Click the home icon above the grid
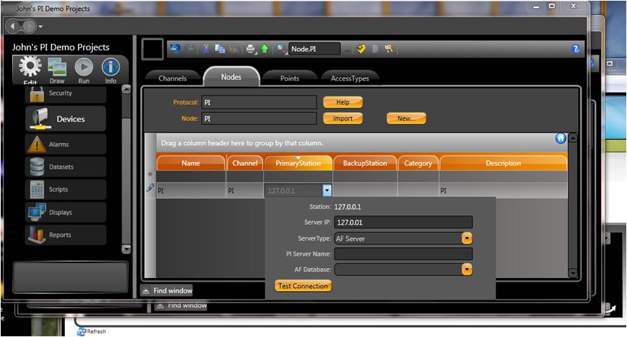The image size is (627, 337). pyautogui.click(x=560, y=139)
